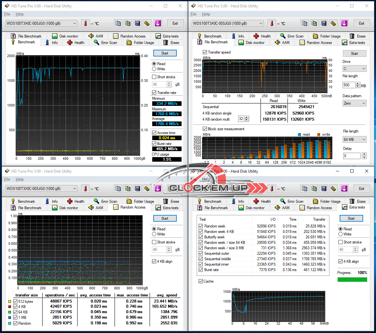The height and width of the screenshot is (333, 376).
Task: Click floppy save icon in Extra tests window
Action: tap(324, 189)
